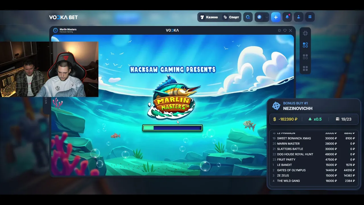This screenshot has width=364, height=205.
Task: Click the game loading progress bar
Action: pos(172,128)
